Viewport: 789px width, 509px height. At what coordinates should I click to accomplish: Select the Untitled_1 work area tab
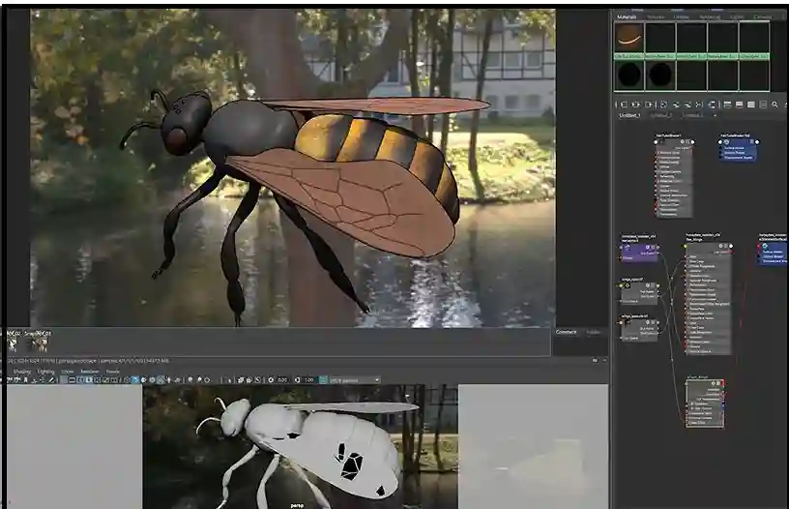pyautogui.click(x=629, y=115)
